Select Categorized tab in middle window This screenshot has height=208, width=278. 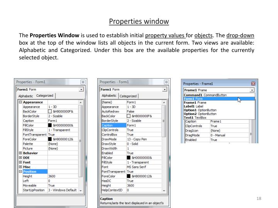128,96
